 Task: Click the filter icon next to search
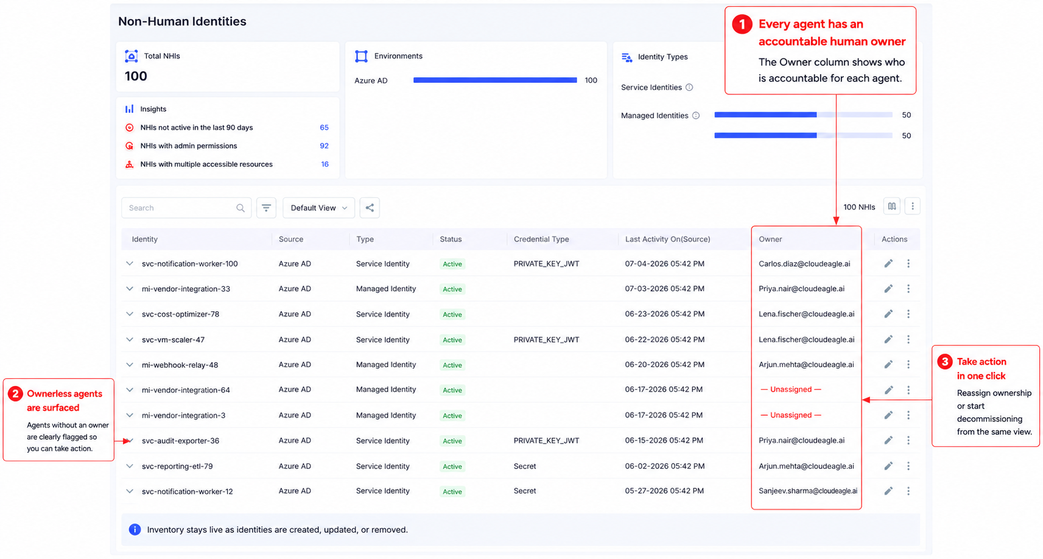pos(266,208)
